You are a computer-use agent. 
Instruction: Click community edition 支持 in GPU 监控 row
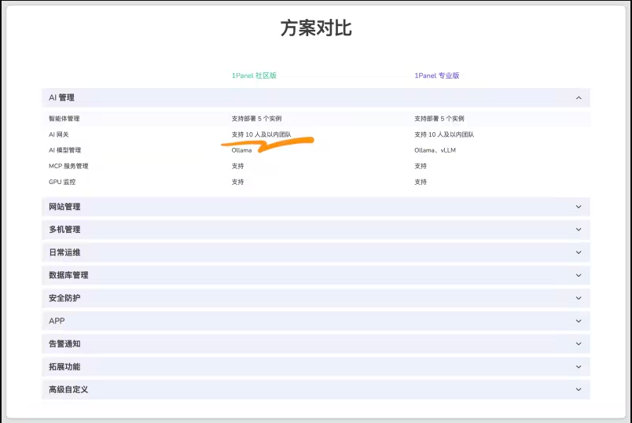[x=238, y=182]
